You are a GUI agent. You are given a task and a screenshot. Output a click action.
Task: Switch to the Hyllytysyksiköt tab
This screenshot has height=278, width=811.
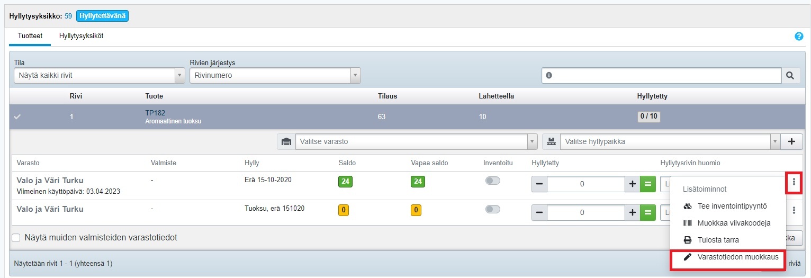point(81,36)
